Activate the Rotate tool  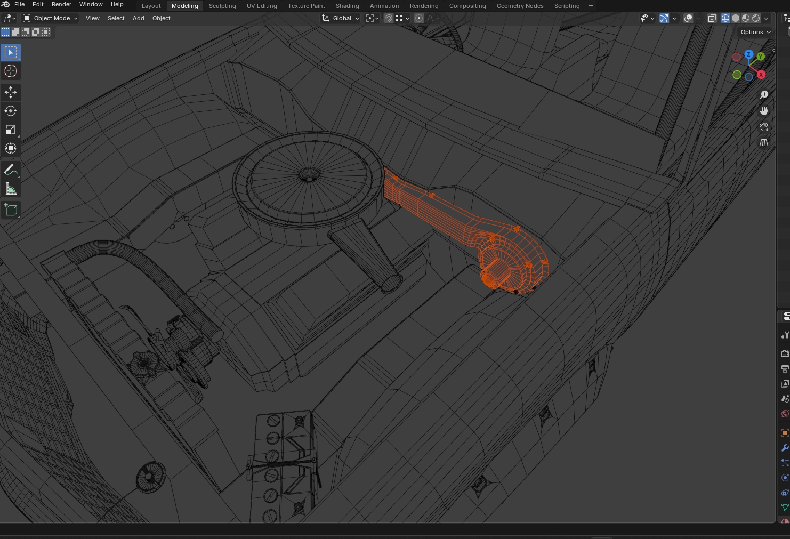point(11,111)
